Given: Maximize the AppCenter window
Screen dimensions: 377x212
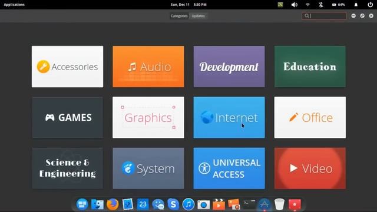Looking at the screenshot, I should [362, 16].
